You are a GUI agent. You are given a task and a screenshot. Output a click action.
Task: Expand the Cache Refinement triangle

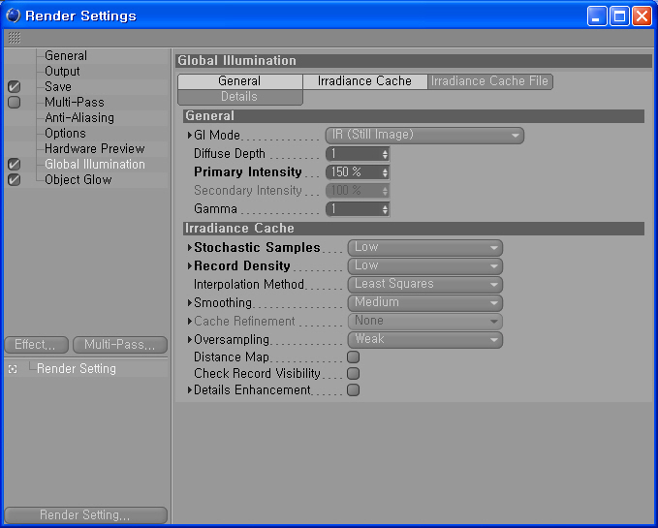tap(190, 322)
